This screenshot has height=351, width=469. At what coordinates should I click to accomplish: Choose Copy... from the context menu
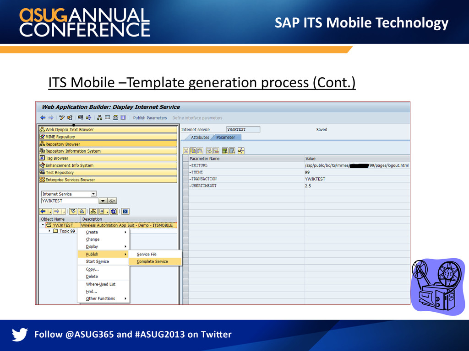pyautogui.click(x=104, y=269)
